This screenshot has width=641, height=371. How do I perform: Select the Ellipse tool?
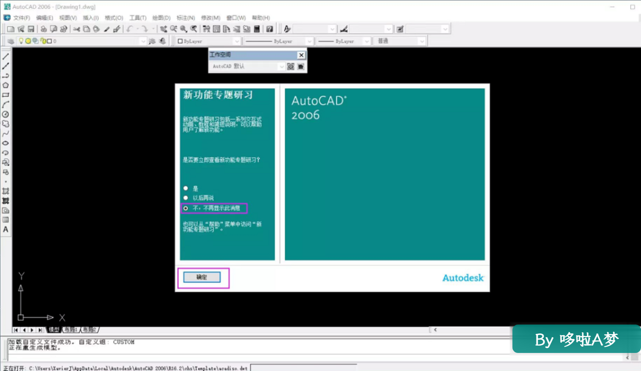click(x=6, y=143)
